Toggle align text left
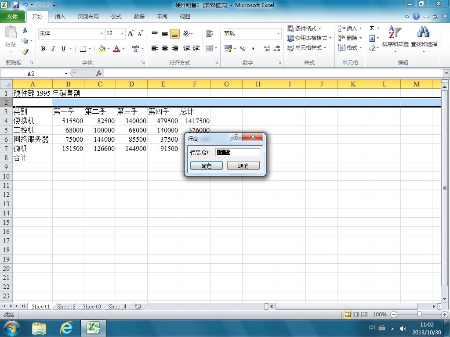The width and height of the screenshot is (450, 337). tap(155, 48)
